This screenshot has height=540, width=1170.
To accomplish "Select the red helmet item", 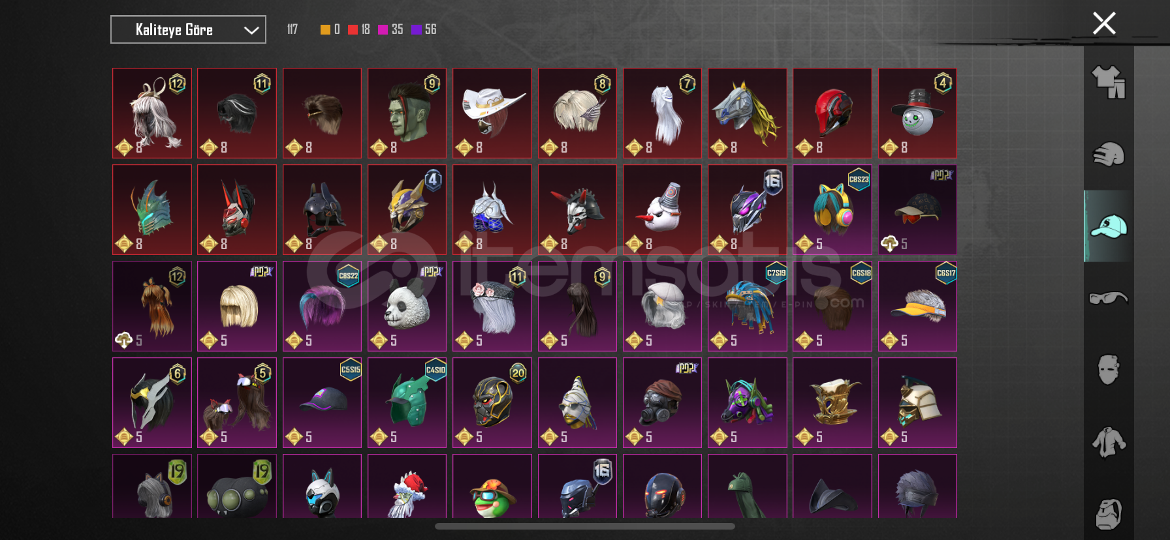I will point(832,113).
